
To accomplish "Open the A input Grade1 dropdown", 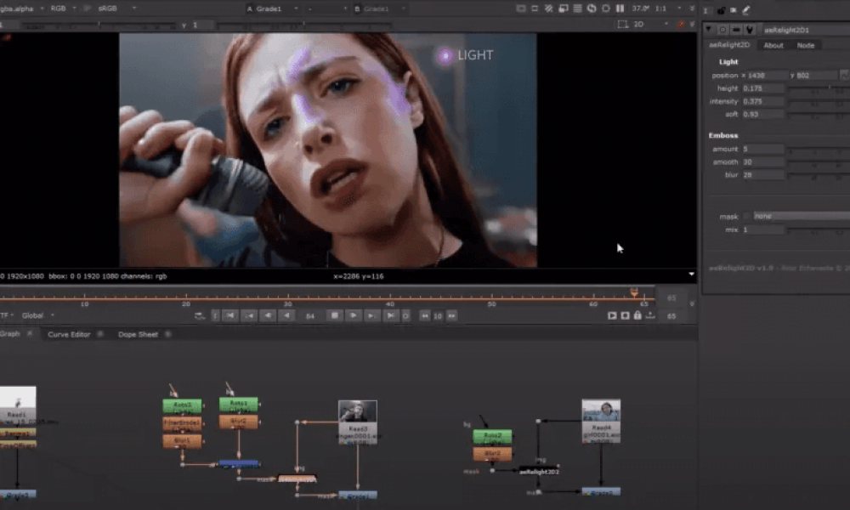I will (273, 8).
